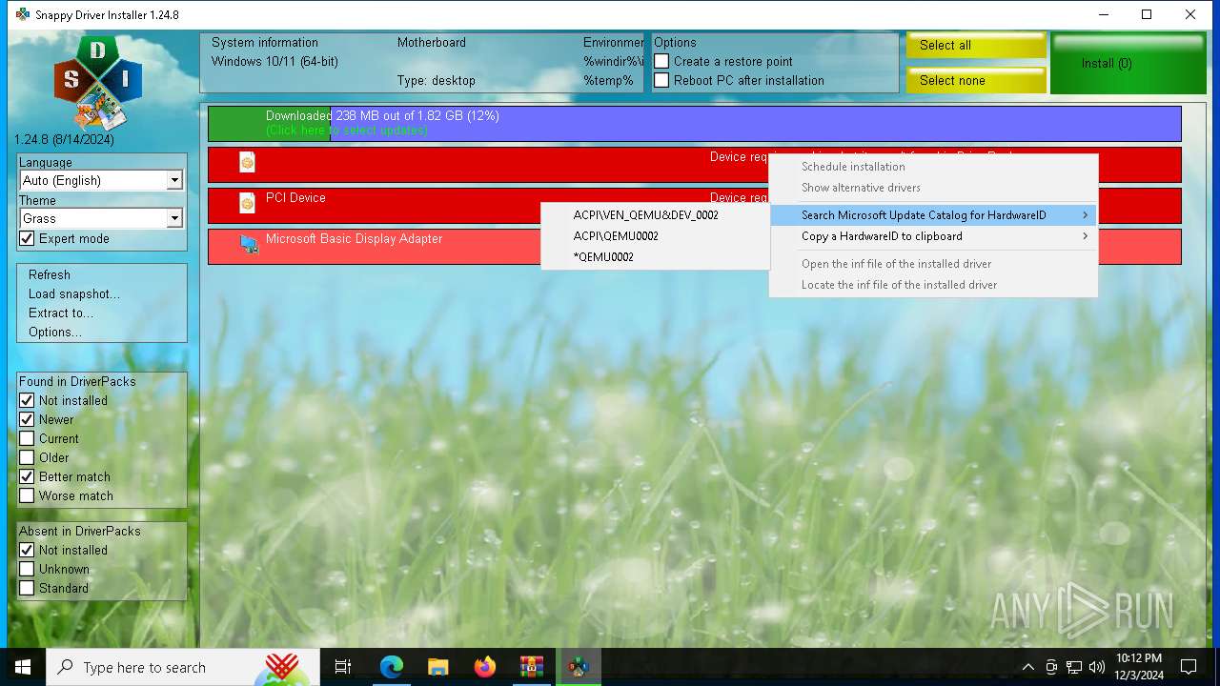Uncheck Not installed under Found in DriverPacks
This screenshot has height=686, width=1220.
pos(27,401)
